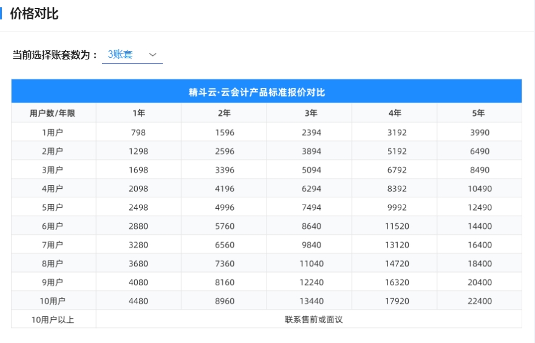The height and width of the screenshot is (343, 535).
Task: Select the table title 精斗云·云会计产品标准报价对比
Action: click(x=266, y=92)
